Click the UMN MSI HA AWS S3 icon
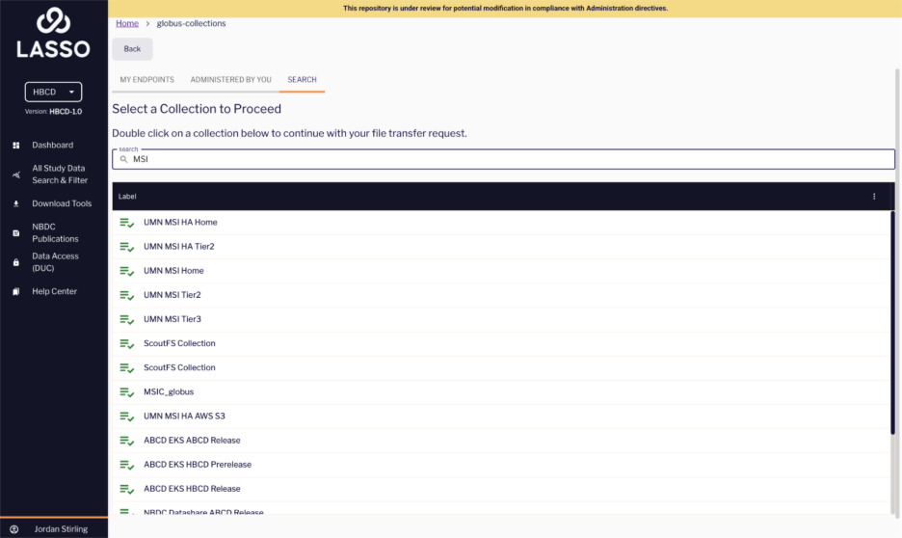The height and width of the screenshot is (538, 902). tap(127, 417)
